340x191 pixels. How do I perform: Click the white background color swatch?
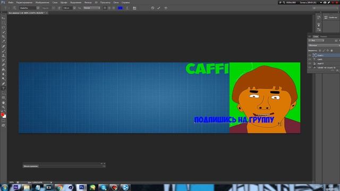click(5, 117)
